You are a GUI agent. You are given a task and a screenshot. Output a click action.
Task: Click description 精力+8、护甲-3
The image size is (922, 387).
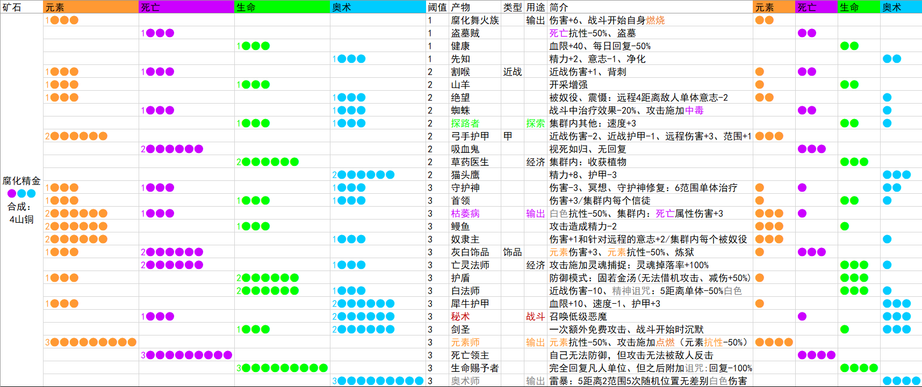[583, 174]
